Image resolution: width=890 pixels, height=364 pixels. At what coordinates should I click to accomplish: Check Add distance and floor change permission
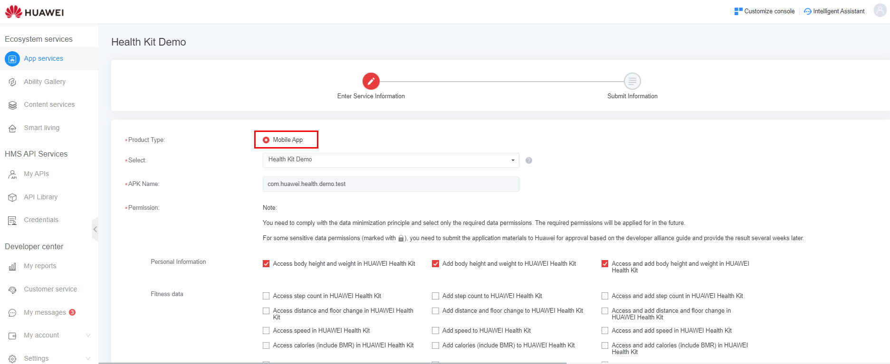[435, 311]
